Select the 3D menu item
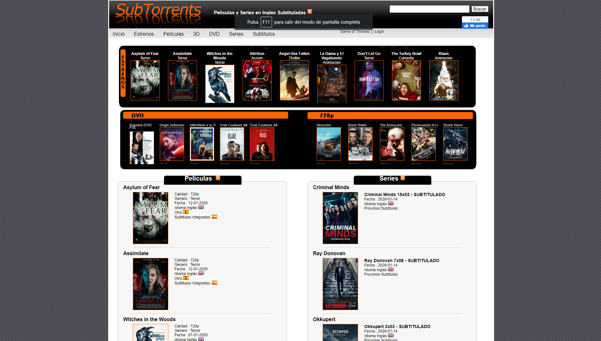601x341 pixels. tap(196, 34)
